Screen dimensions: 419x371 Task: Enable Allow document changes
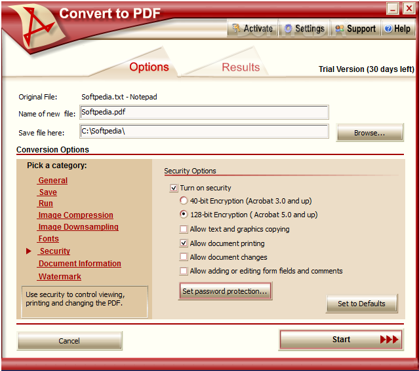coord(184,257)
